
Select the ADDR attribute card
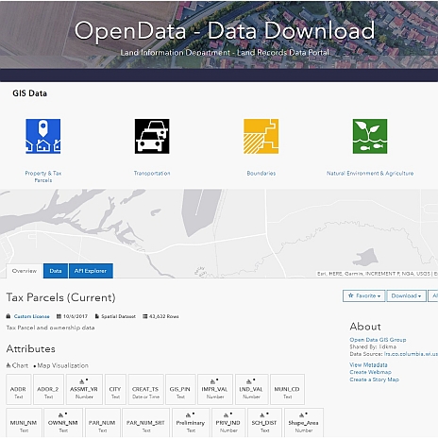(19, 389)
